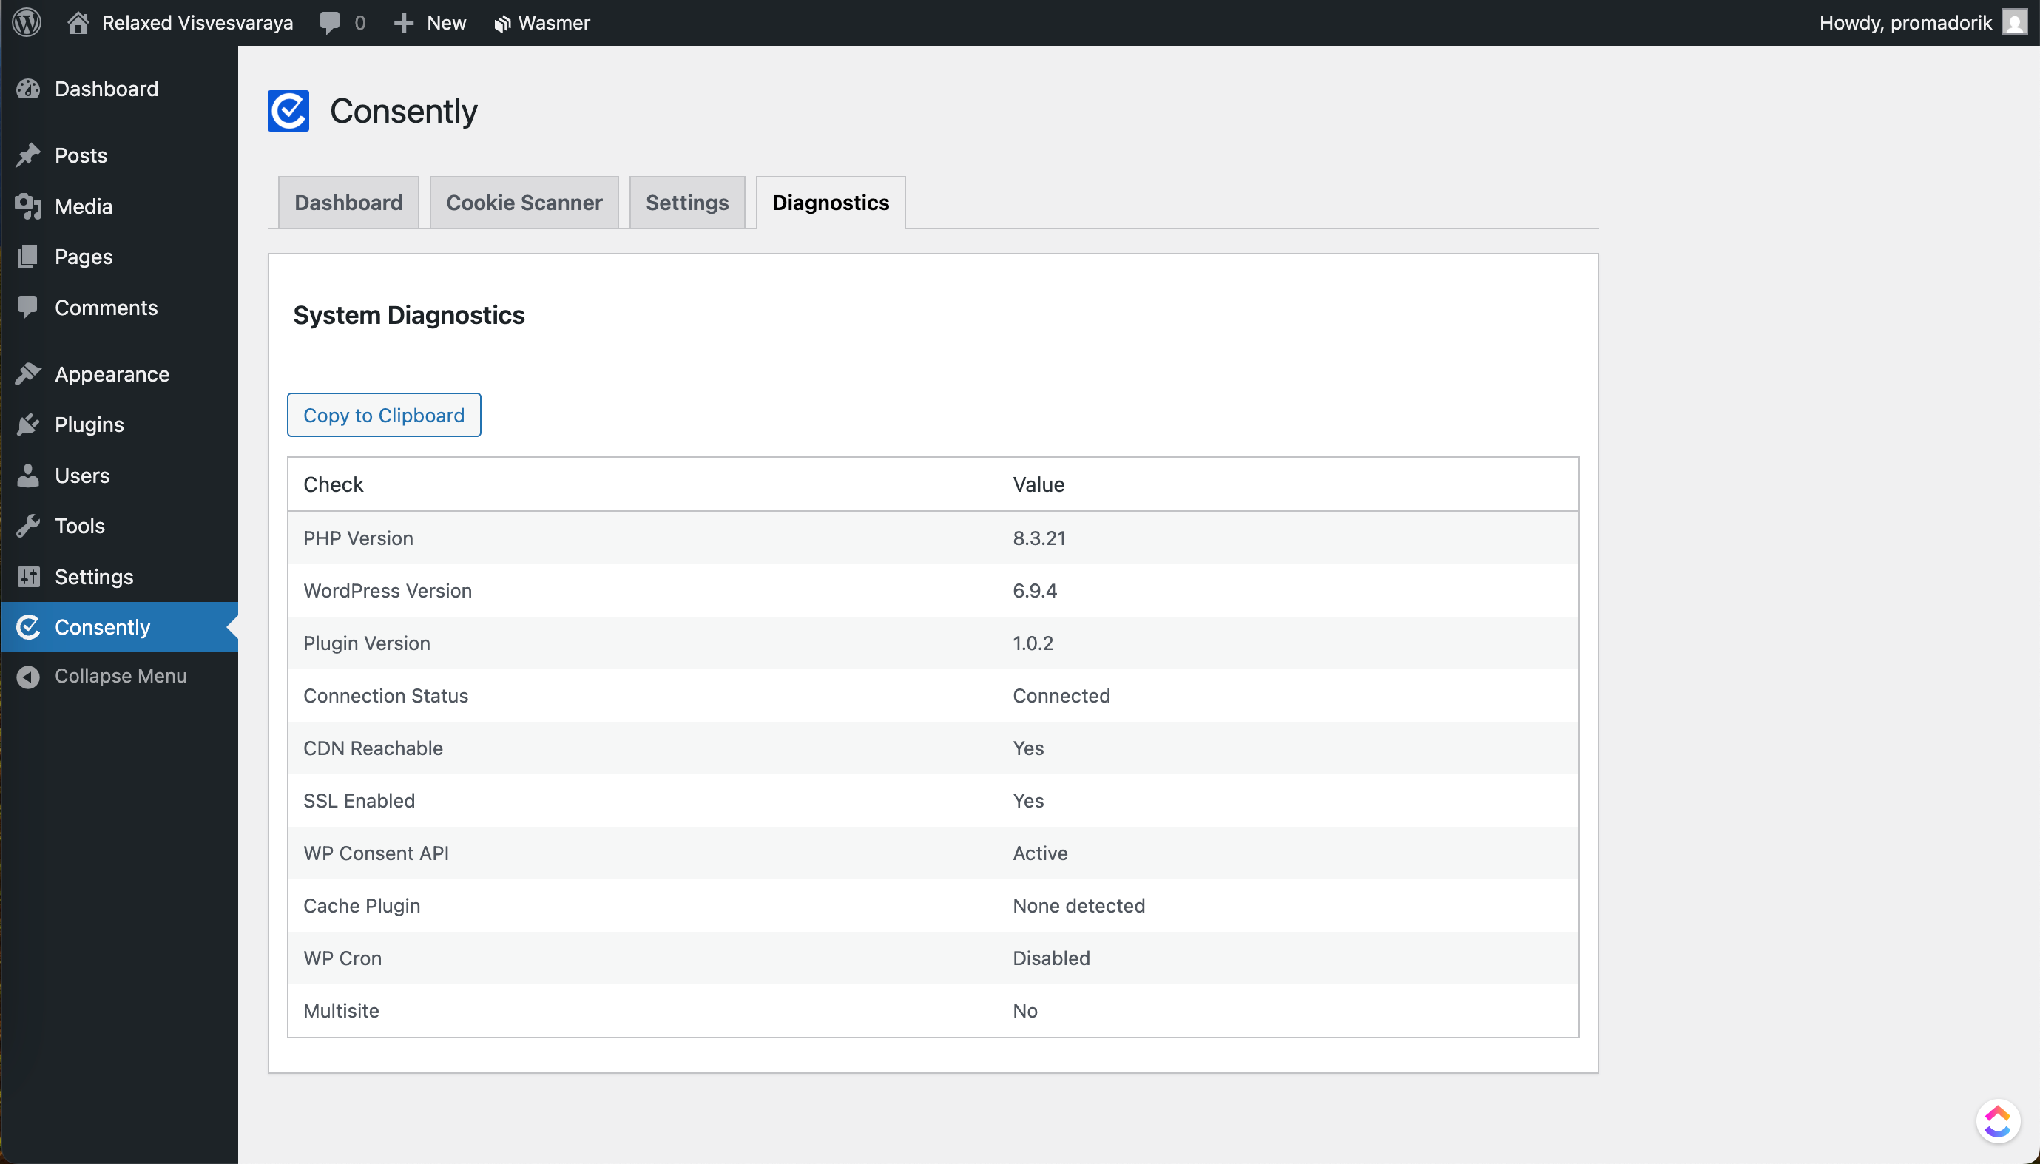Go to the Users menu item

[x=81, y=476]
